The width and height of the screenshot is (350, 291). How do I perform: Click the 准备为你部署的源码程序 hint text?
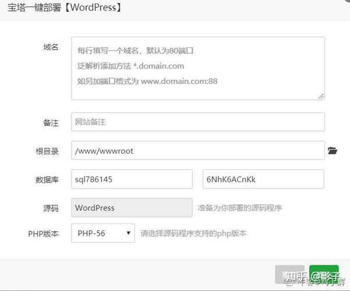pyautogui.click(x=239, y=208)
